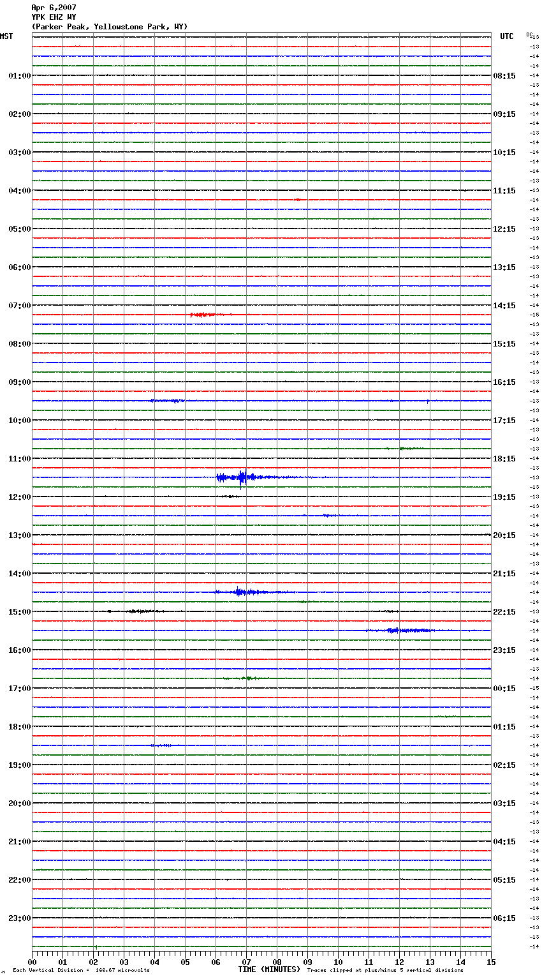The height and width of the screenshot is (979, 542).
Task: Click the "07:00" MST hour label
Action: click(20, 306)
